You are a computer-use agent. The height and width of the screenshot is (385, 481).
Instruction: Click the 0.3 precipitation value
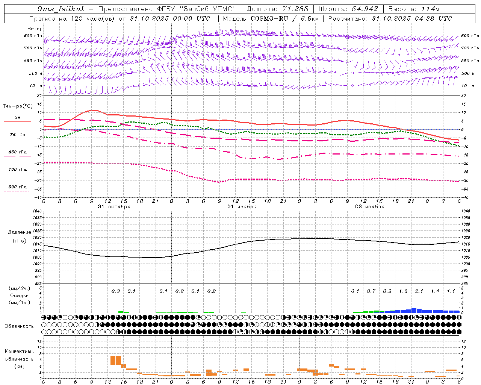click(116, 291)
